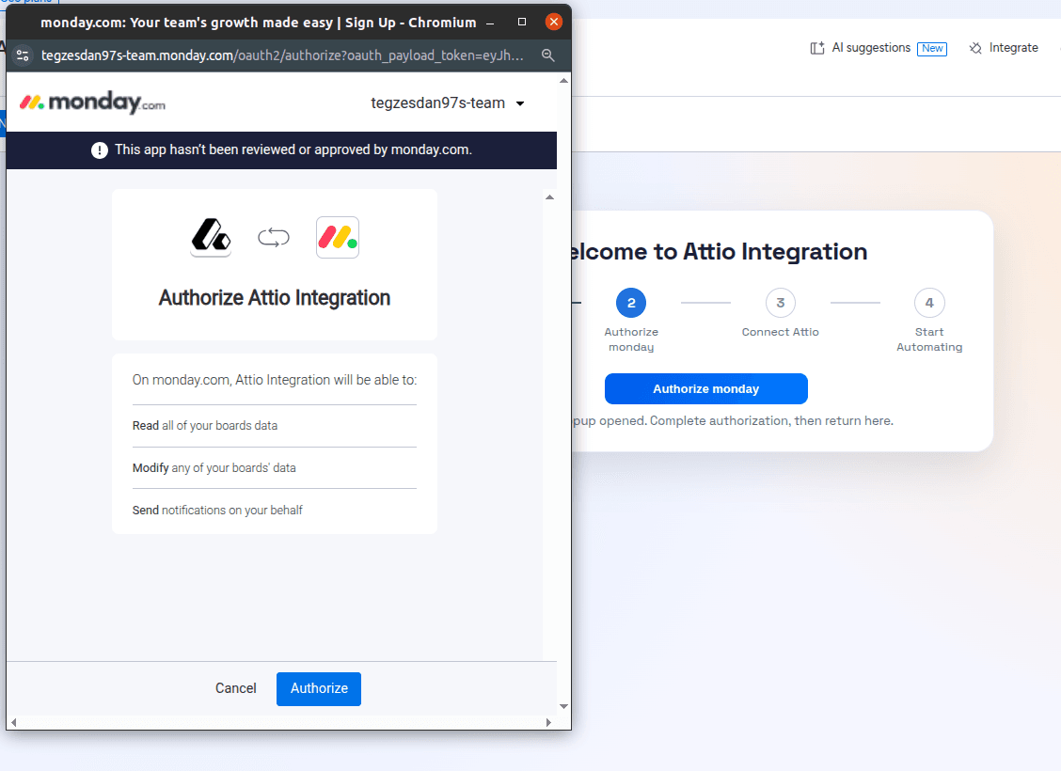Click the 'Start Automating' step label
This screenshot has width=1061, height=771.
pos(929,339)
